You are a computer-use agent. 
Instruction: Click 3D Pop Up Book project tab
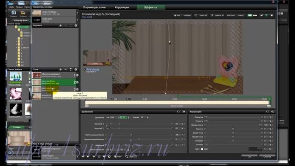click(x=20, y=20)
